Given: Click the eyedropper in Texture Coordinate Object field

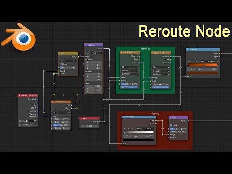Looking at the screenshot, I should (x=35, y=121).
